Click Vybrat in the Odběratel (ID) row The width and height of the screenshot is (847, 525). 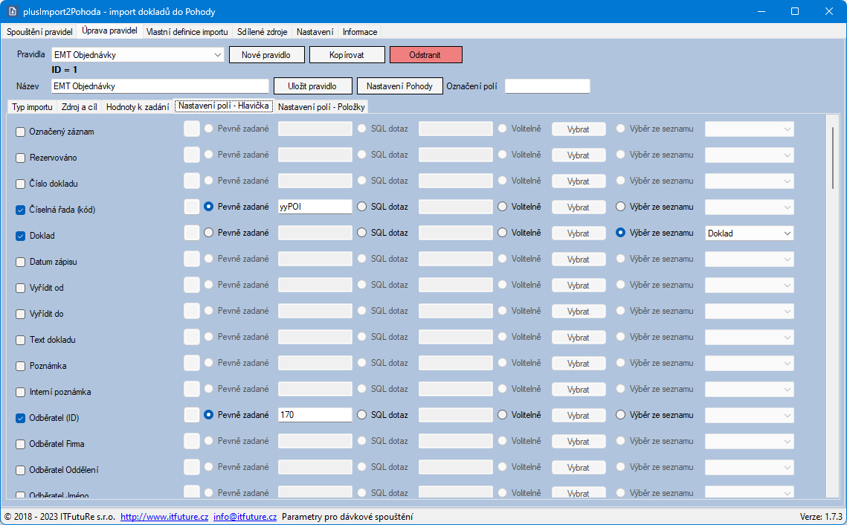point(579,416)
